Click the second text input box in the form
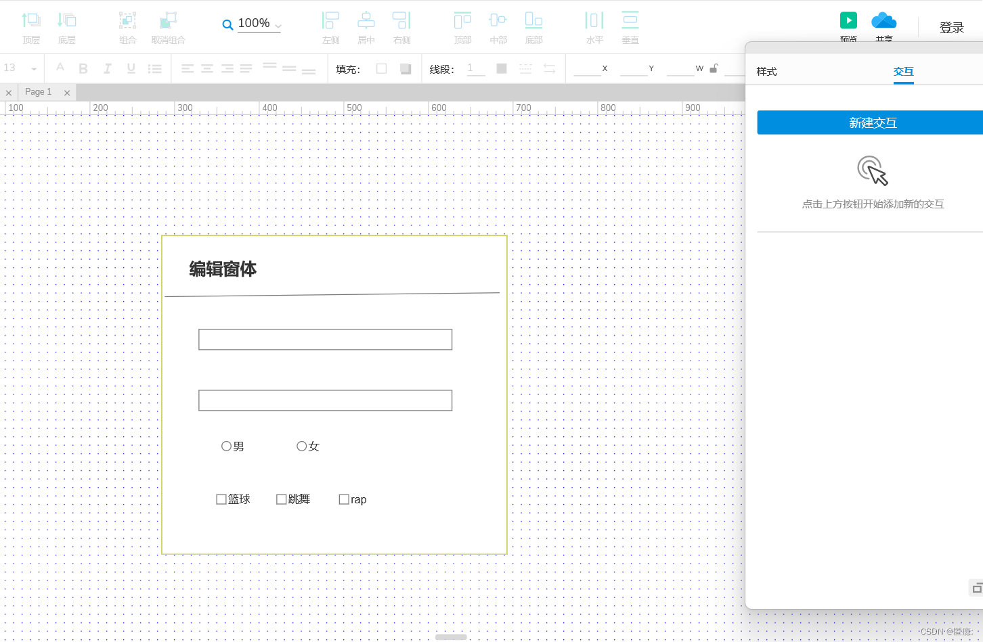 pyautogui.click(x=325, y=400)
